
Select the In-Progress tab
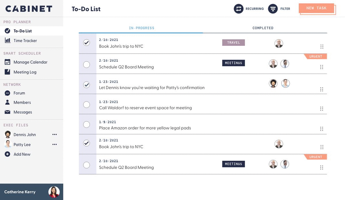point(141,28)
